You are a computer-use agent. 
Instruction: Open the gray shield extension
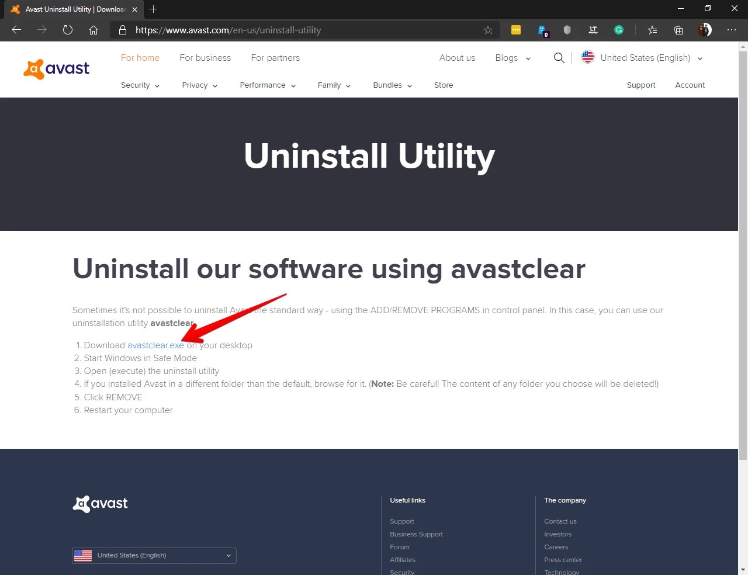[x=567, y=30]
